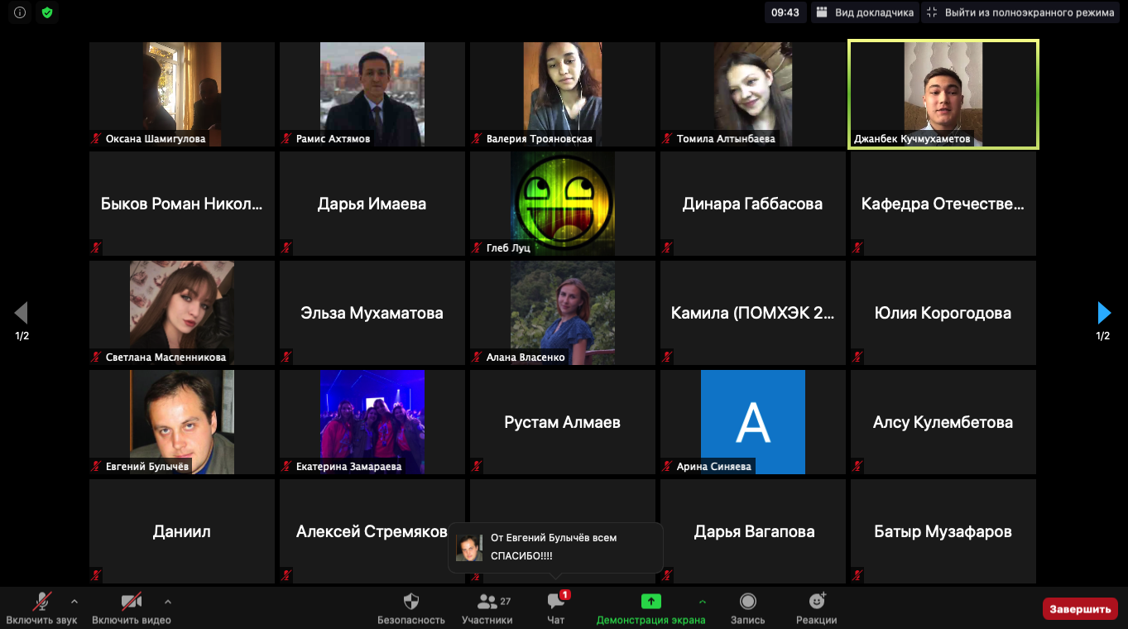Image resolution: width=1128 pixels, height=629 pixels.
Task: Click the chat notification from Евгений Булычёв
Action: 554,547
